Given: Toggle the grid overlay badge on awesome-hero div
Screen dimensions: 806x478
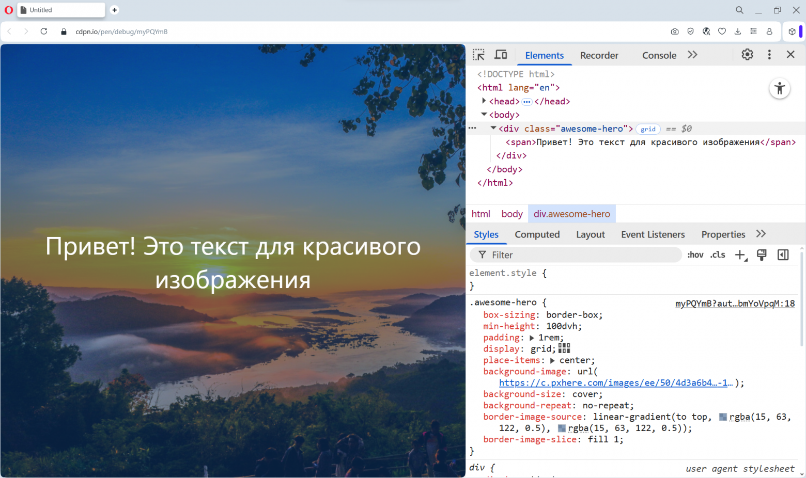Looking at the screenshot, I should pyautogui.click(x=648, y=129).
